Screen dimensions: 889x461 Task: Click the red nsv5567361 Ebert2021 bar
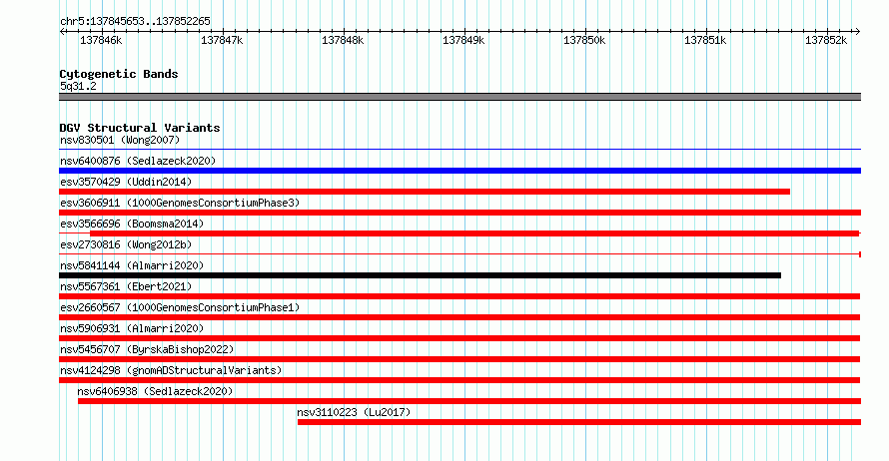(x=459, y=296)
